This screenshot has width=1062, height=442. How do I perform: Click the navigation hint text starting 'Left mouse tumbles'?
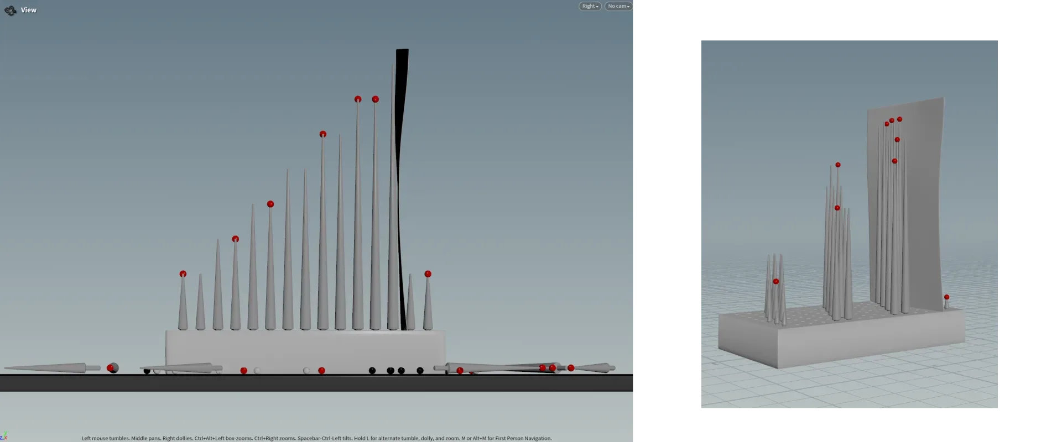[x=316, y=438]
